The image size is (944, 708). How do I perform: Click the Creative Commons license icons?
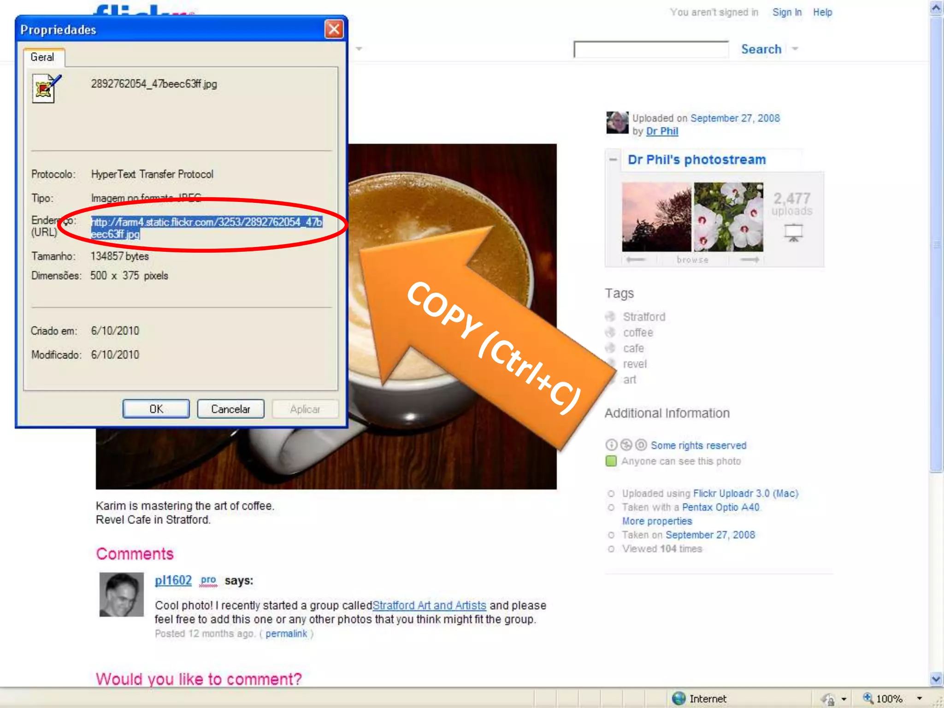click(626, 445)
